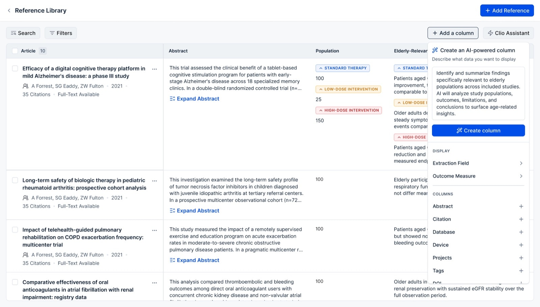Screen dimensions: 540x307
Task: Check the biologic therapy pediatric article checkbox
Action: 15,180
